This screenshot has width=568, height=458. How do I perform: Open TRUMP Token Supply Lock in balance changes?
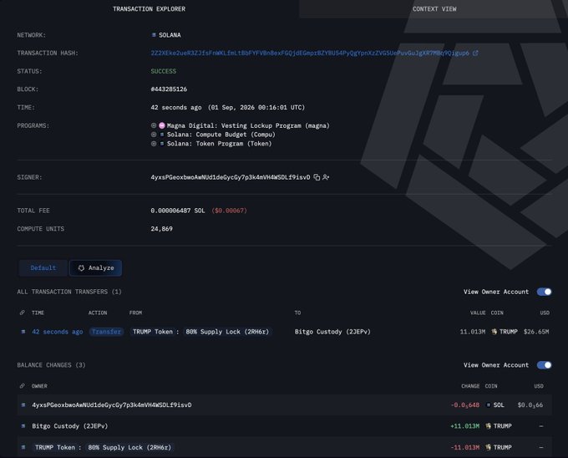[x=103, y=447]
